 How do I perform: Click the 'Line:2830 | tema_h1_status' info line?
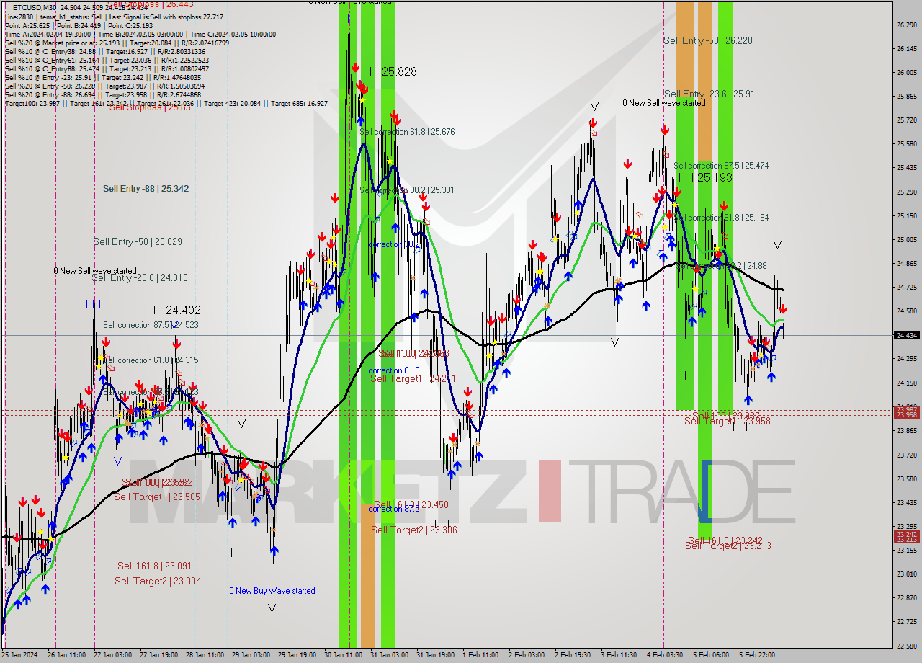point(114,17)
